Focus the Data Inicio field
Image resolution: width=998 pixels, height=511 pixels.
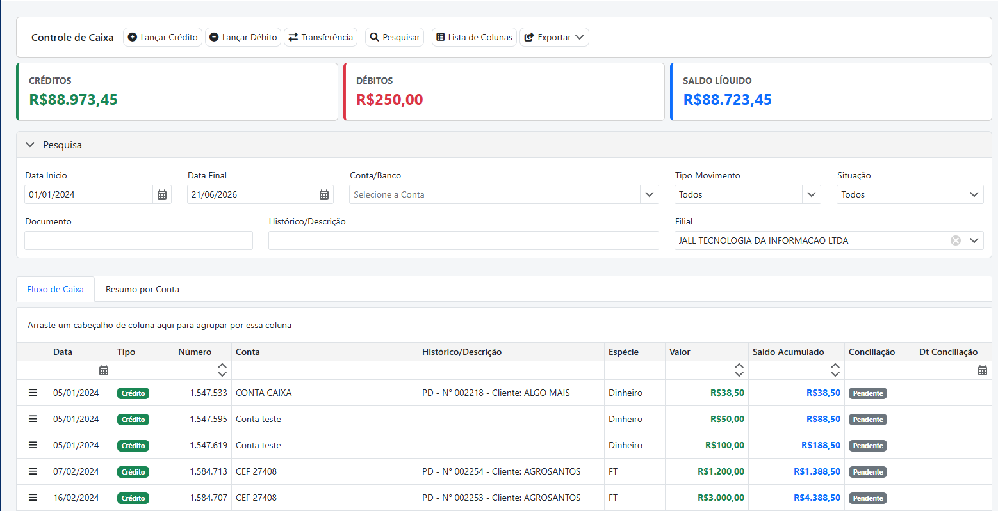coord(88,194)
